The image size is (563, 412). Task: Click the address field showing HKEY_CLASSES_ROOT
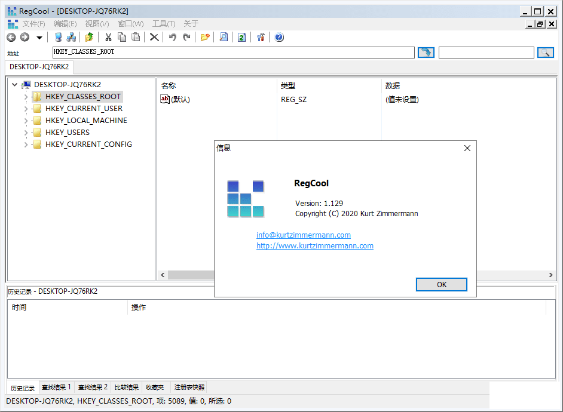tap(233, 53)
